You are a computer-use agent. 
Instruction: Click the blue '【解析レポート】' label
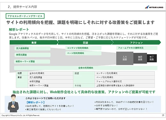(x=35, y=102)
